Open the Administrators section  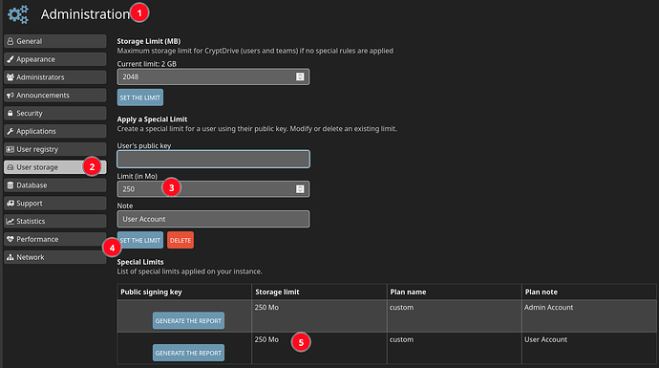[55, 77]
